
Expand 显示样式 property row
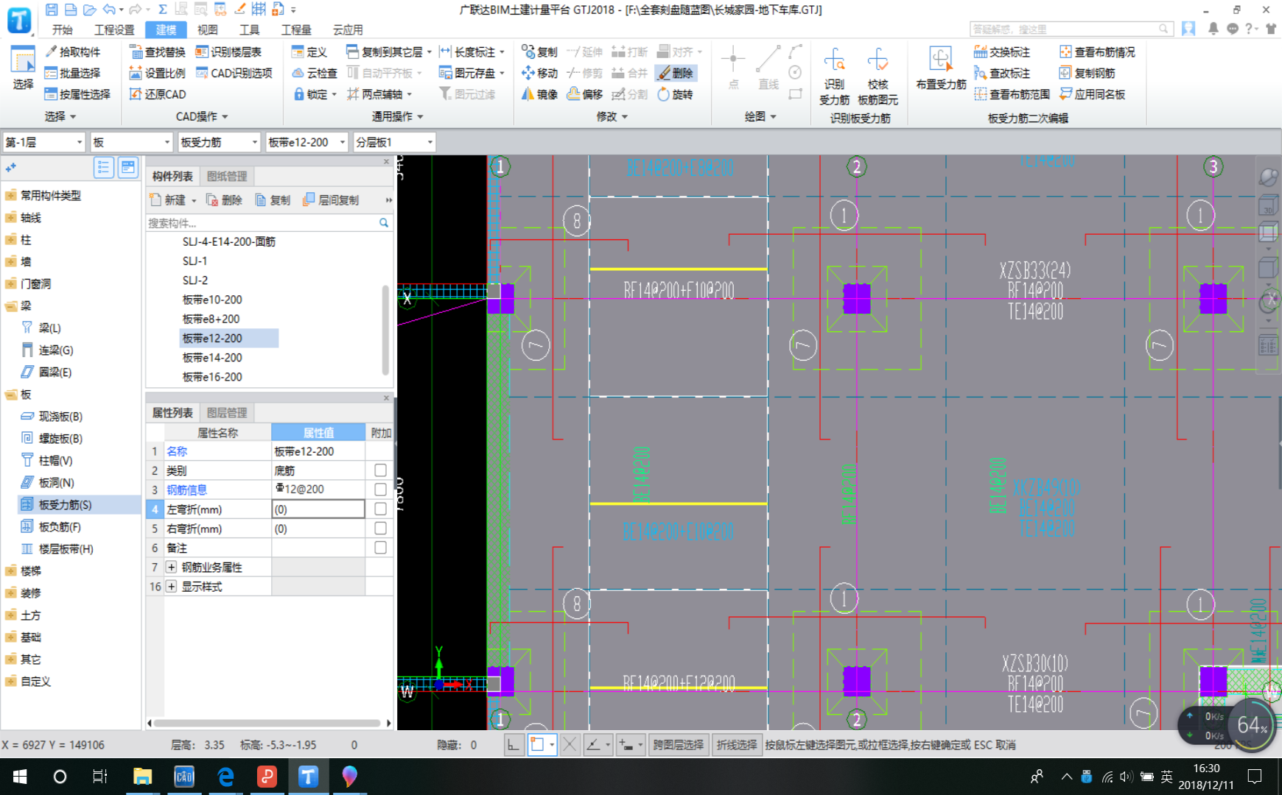click(171, 587)
